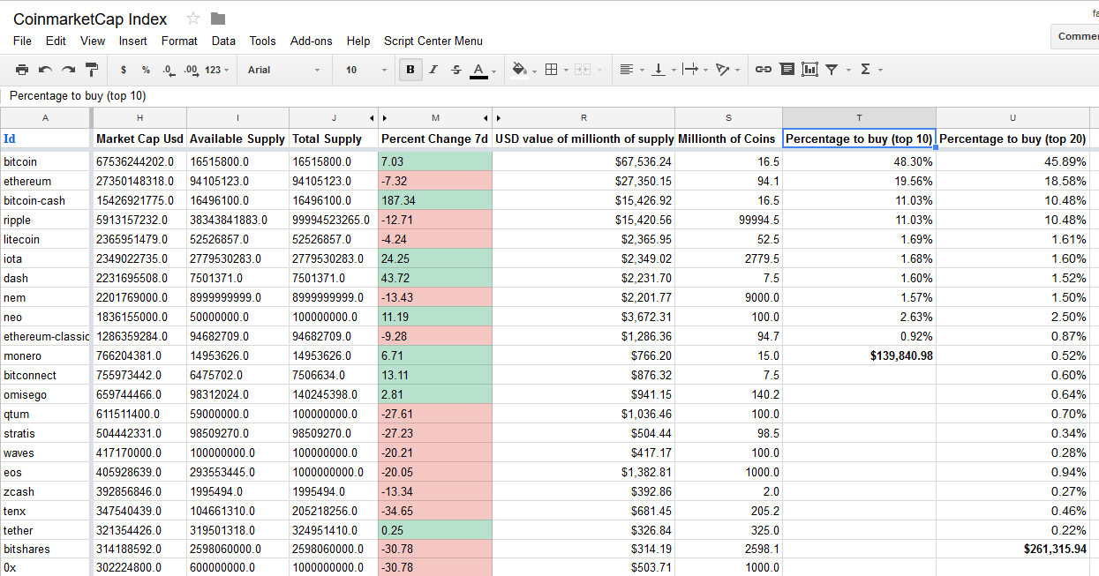1099x576 pixels.
Task: Toggle strikethrough formatting
Action: (x=455, y=70)
